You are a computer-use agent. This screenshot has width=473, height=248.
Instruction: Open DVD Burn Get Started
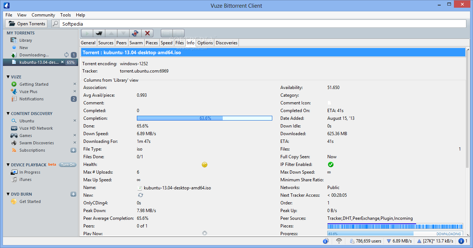pyautogui.click(x=30, y=201)
